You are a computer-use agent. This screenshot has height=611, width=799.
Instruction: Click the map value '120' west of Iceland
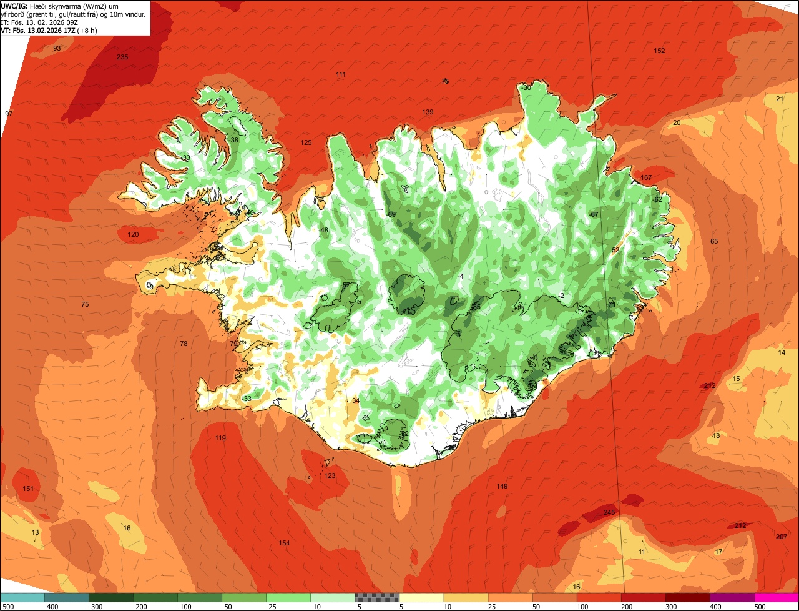[x=133, y=235]
